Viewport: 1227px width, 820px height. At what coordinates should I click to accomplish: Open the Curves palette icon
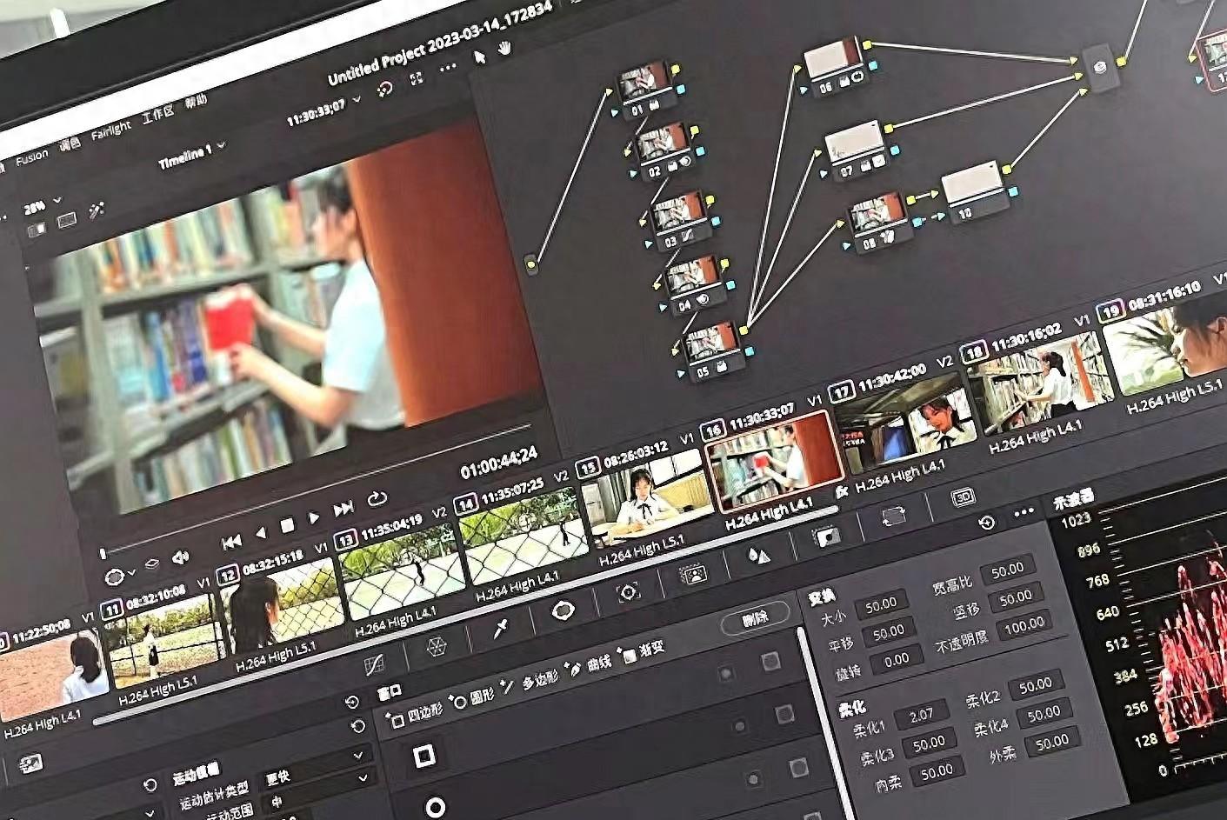pos(374,665)
